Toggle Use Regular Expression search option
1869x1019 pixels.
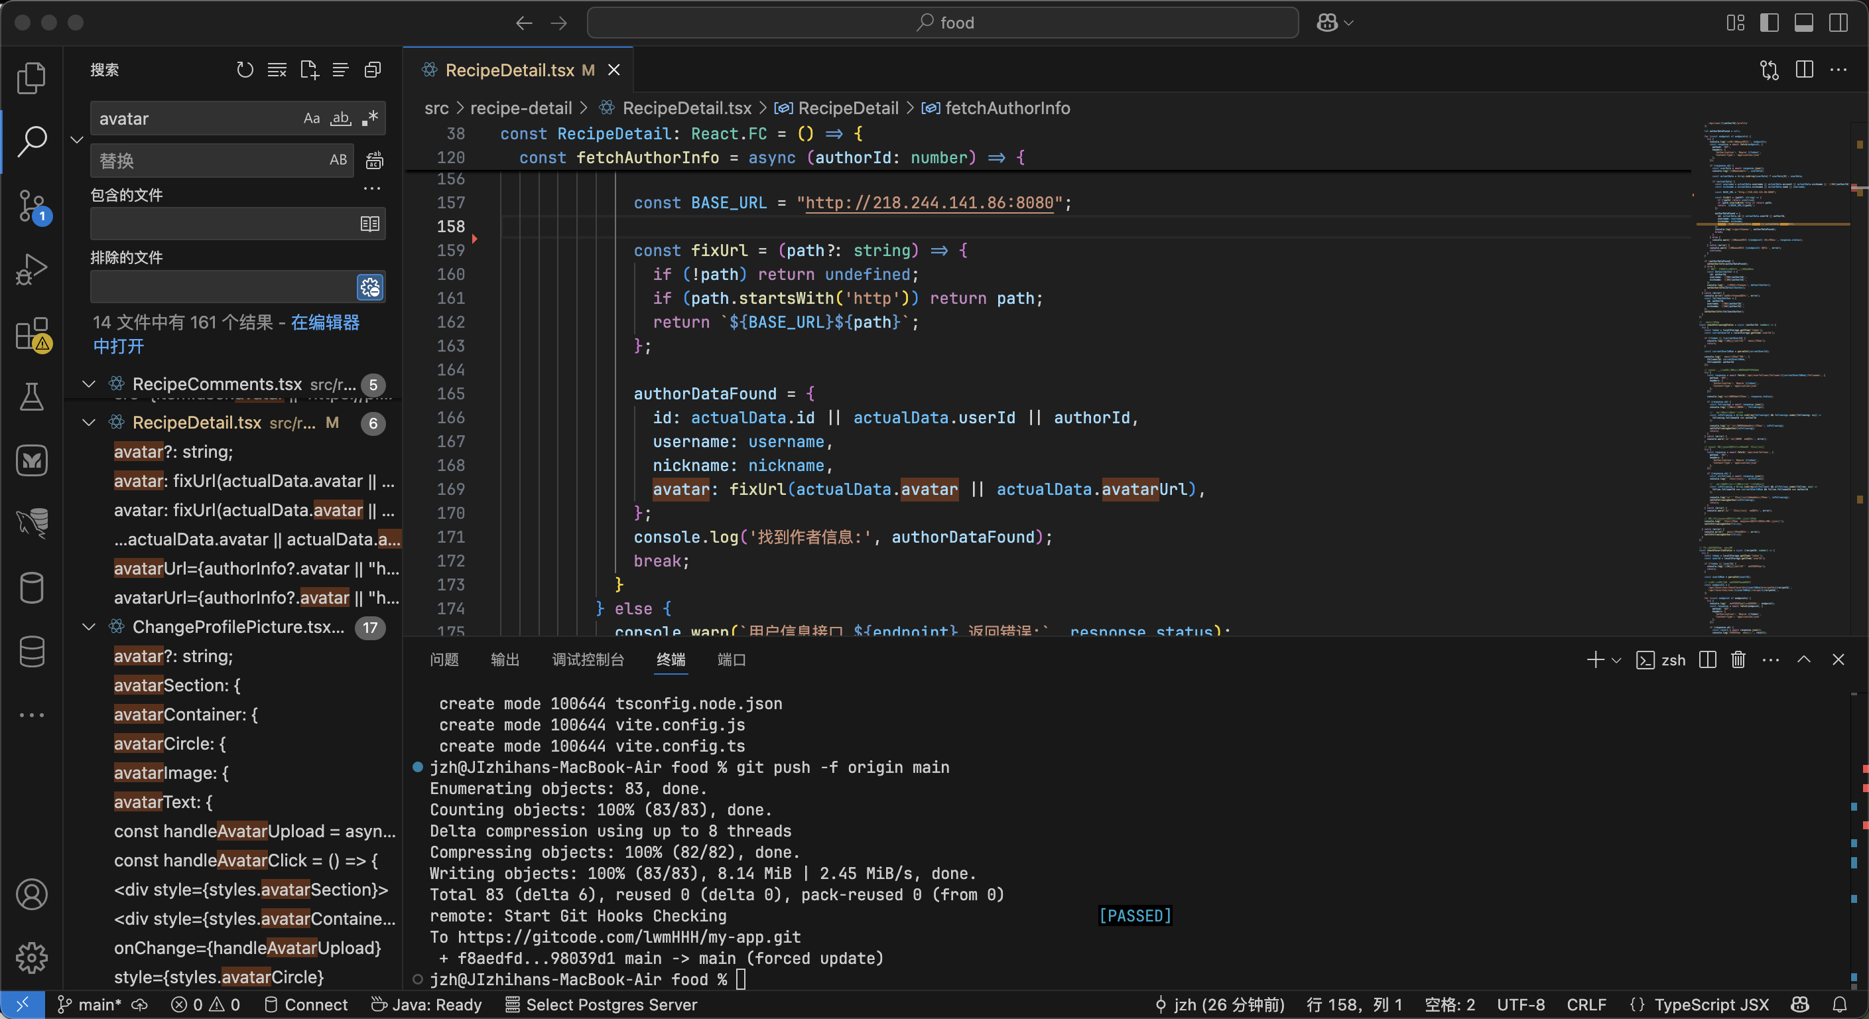[370, 118]
